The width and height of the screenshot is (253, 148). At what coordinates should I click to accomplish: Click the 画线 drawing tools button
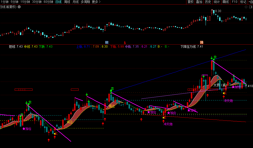point(226,2)
